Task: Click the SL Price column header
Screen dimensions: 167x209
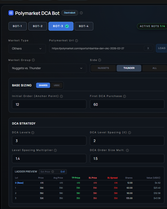Action: [93, 178]
